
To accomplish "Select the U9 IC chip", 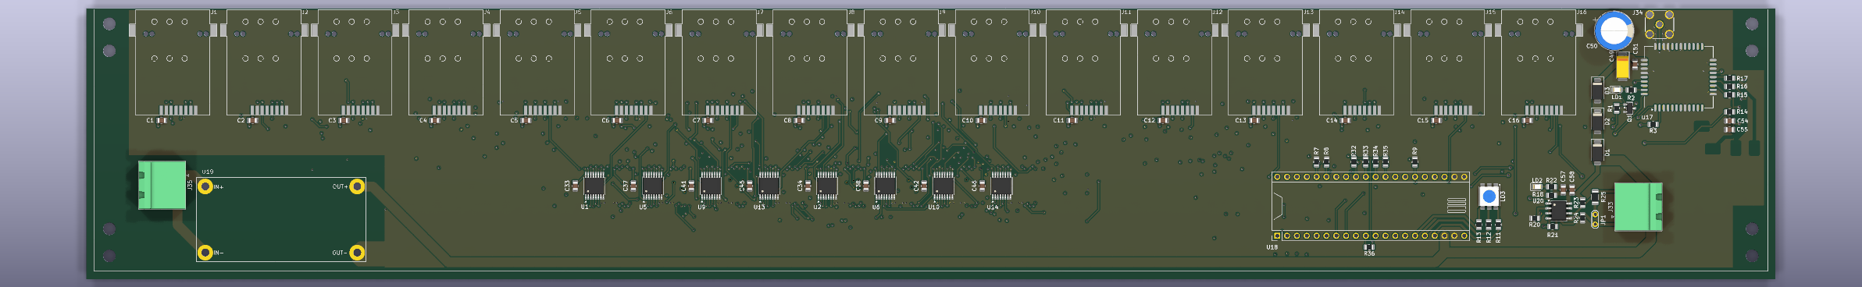I will point(711,186).
